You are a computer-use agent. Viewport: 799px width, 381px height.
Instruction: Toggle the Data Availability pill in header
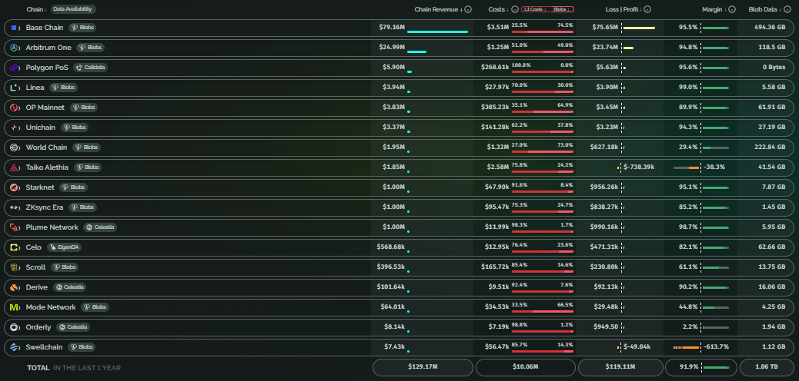pos(73,9)
